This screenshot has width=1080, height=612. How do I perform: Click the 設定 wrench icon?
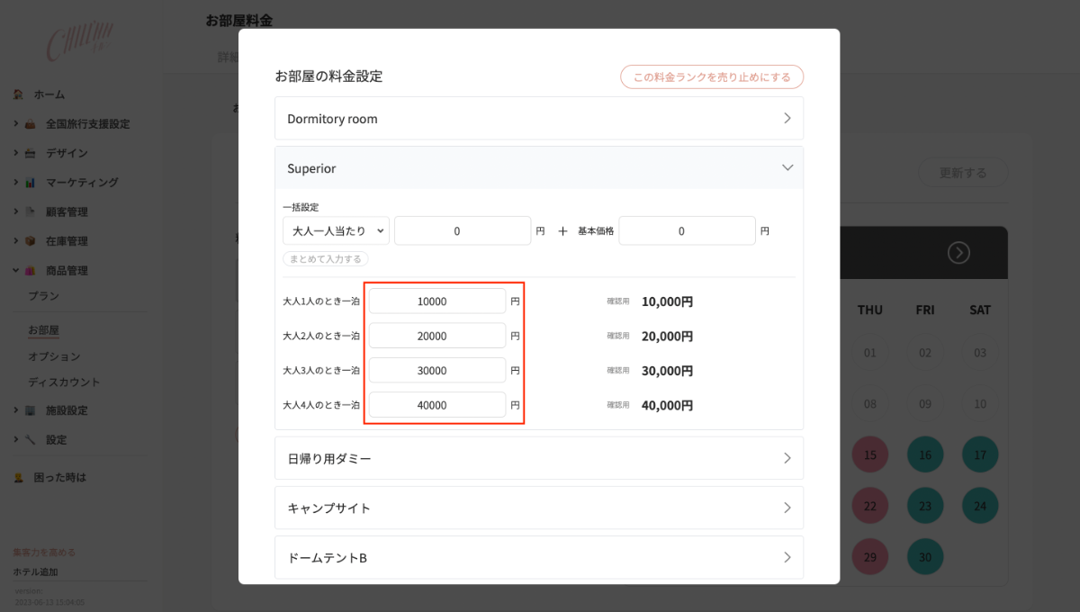point(29,440)
